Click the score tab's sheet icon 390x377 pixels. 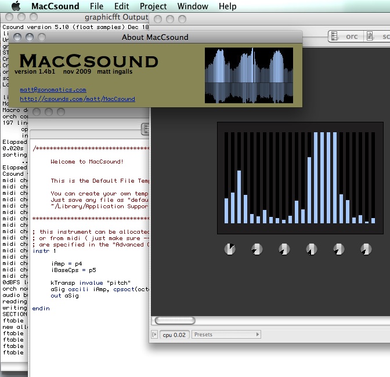point(370,37)
